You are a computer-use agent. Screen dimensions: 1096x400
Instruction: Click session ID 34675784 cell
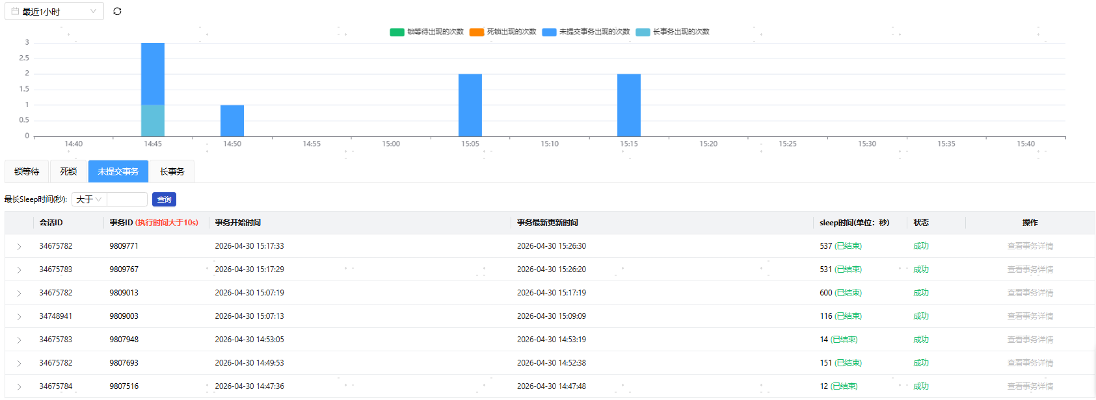(x=56, y=386)
